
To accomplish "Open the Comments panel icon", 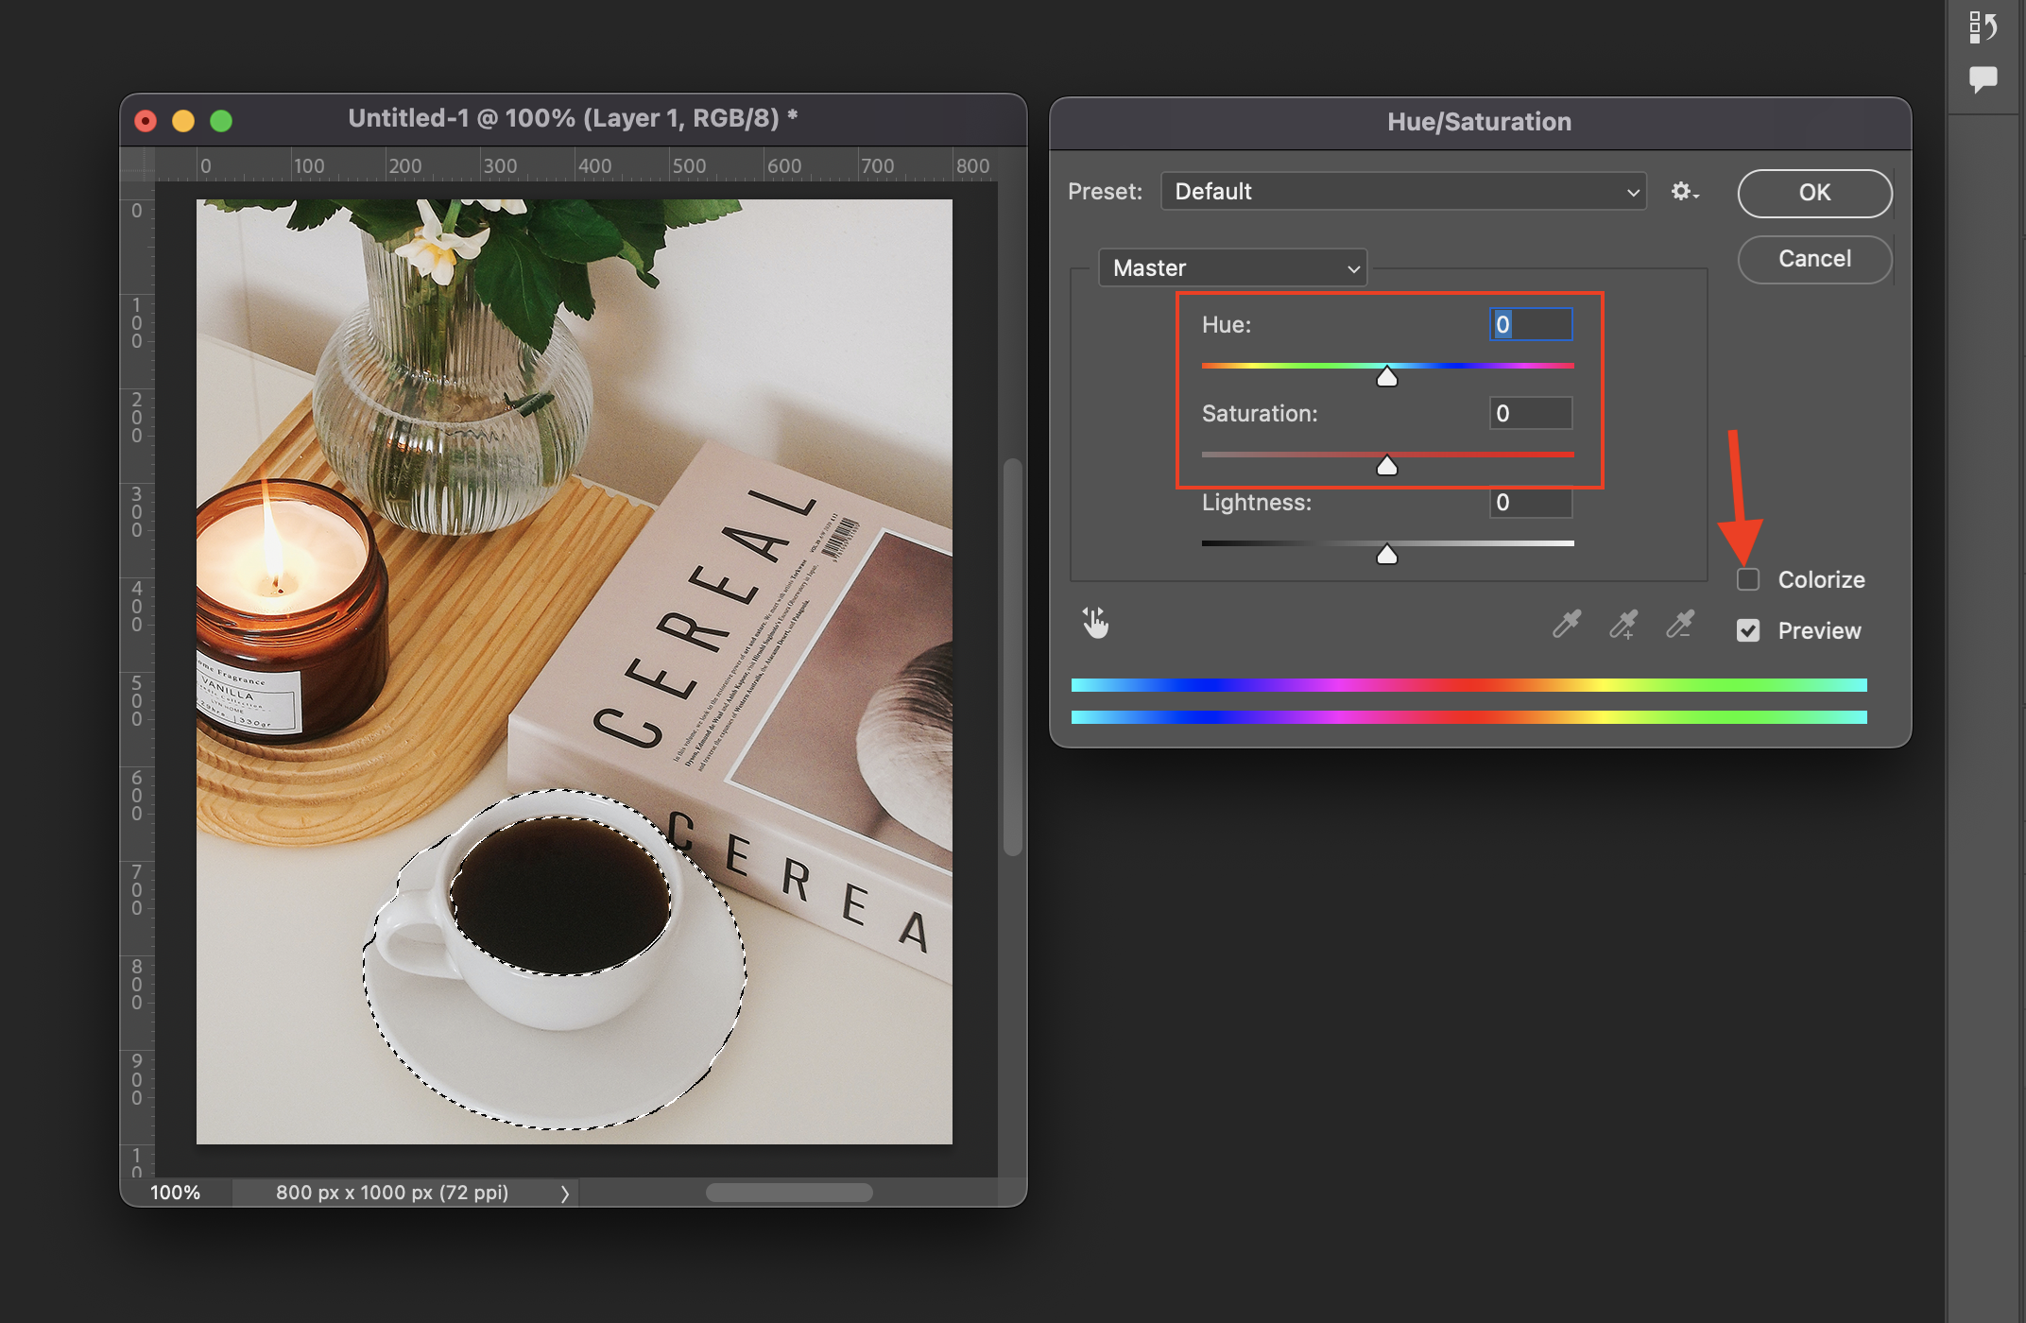I will [x=1983, y=79].
